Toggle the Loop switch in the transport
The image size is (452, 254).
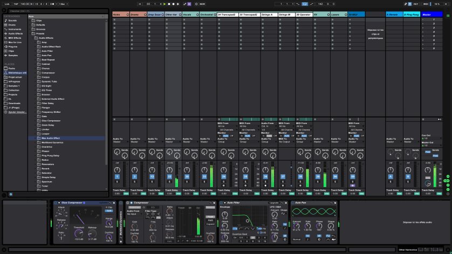click(305, 4)
